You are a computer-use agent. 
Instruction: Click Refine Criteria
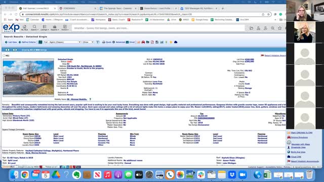coord(27,42)
